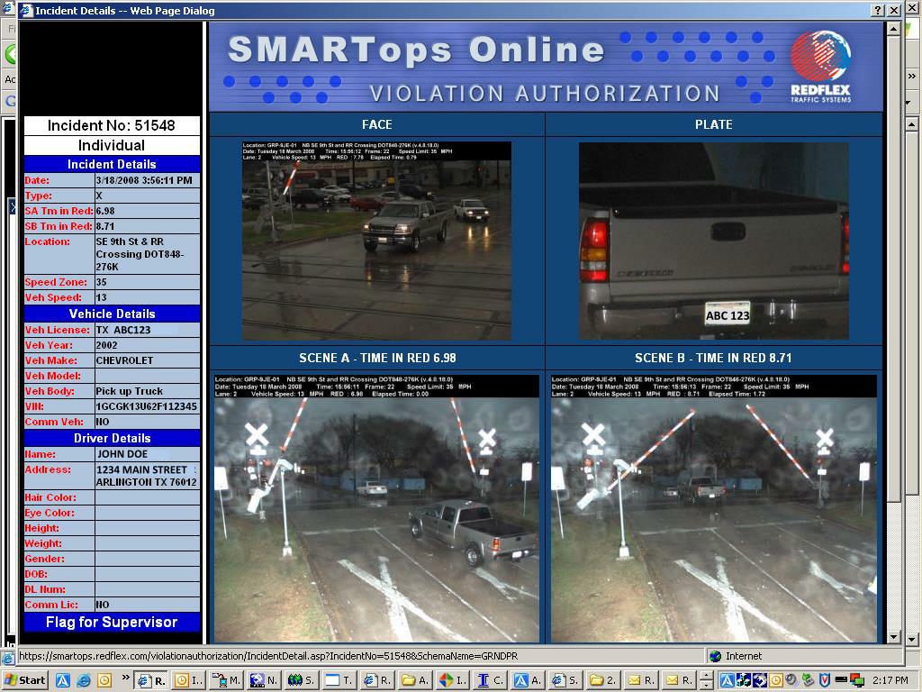Viewport: 922px width, 692px height.
Task: Expand the quick launch chevron
Action: (x=125, y=678)
